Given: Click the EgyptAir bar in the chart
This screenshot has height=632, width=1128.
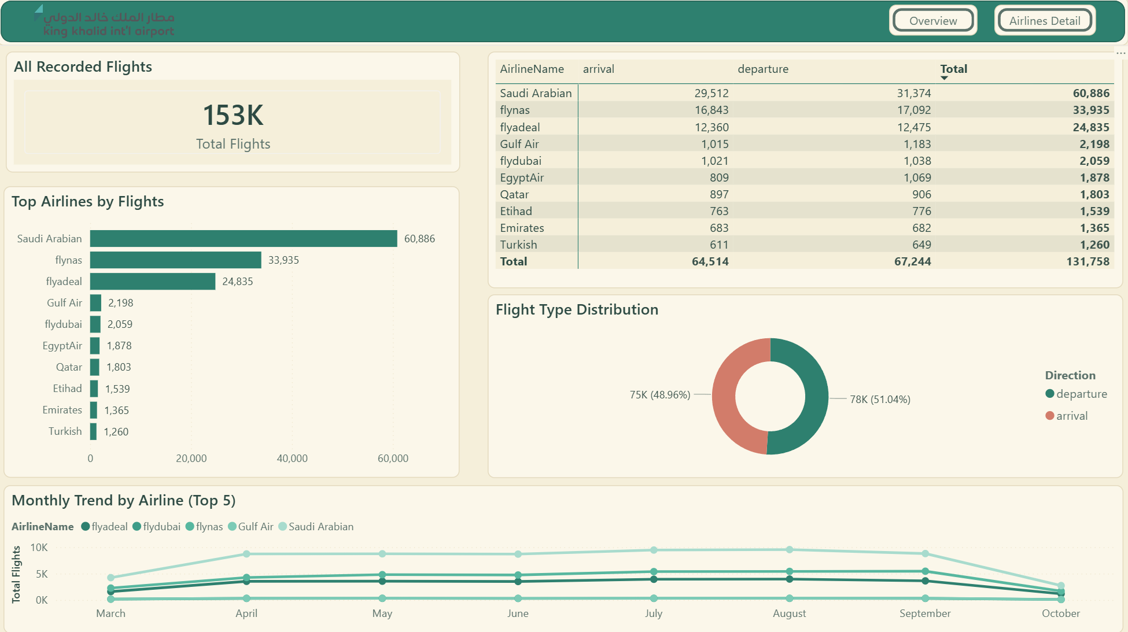Looking at the screenshot, I should tap(95, 345).
